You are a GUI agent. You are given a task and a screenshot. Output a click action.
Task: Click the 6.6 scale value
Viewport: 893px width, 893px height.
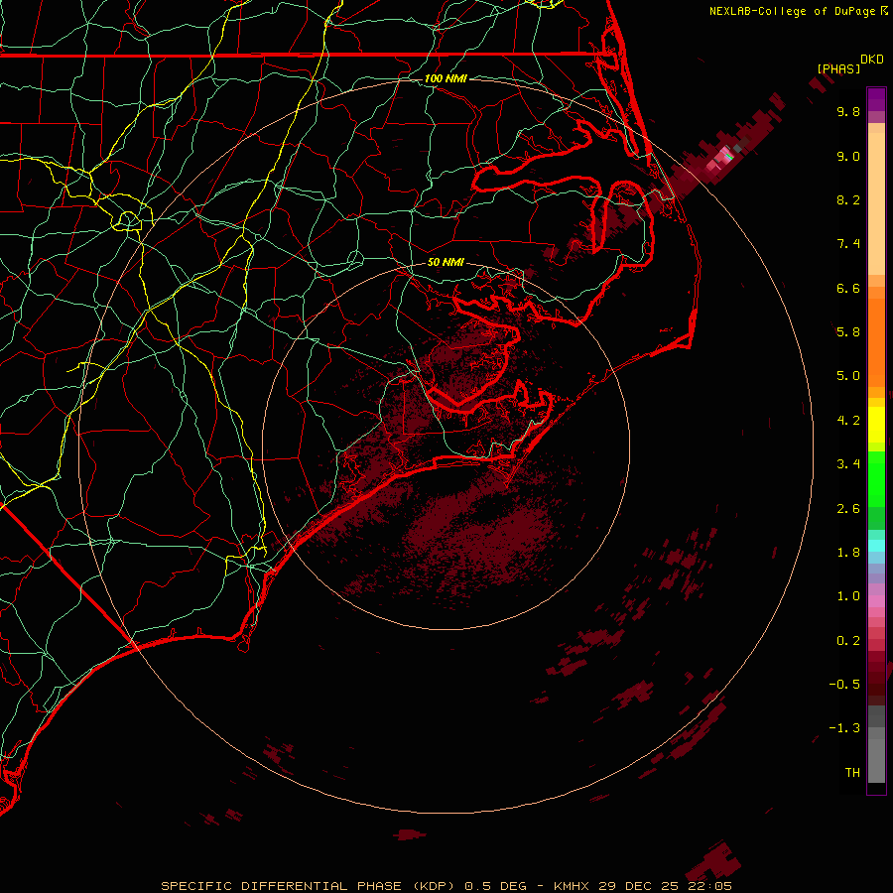tap(848, 288)
